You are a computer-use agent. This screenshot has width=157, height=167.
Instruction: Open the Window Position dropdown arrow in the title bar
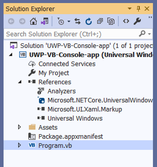coord(130,8)
